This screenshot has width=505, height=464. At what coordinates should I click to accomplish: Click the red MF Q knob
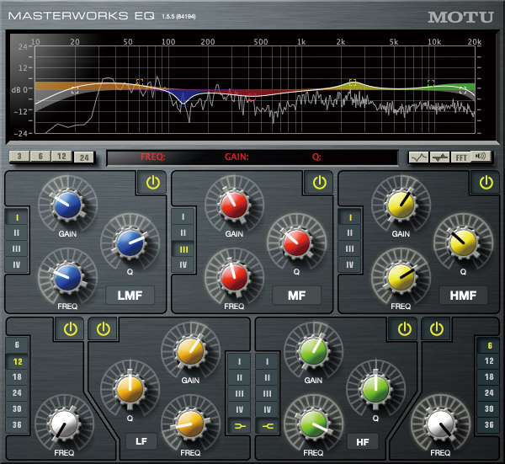pos(296,243)
